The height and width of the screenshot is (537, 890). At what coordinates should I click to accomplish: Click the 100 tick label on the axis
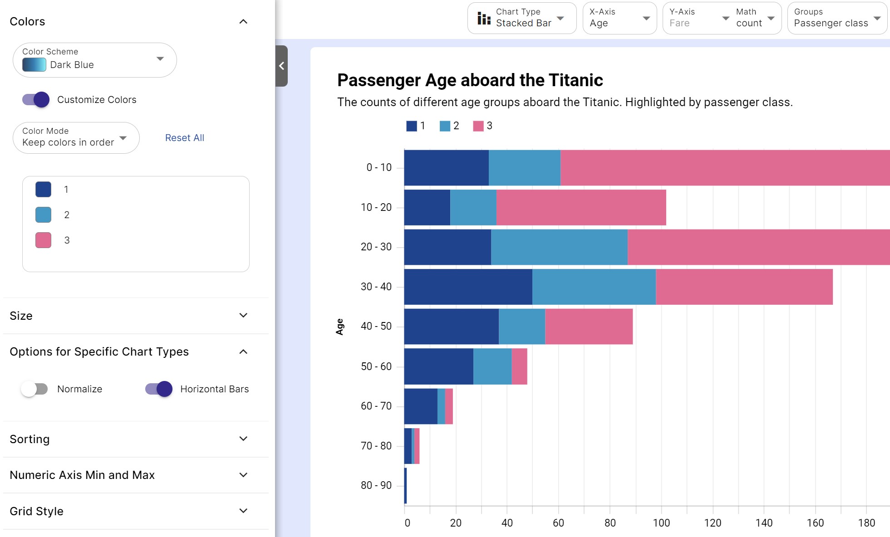tap(661, 523)
